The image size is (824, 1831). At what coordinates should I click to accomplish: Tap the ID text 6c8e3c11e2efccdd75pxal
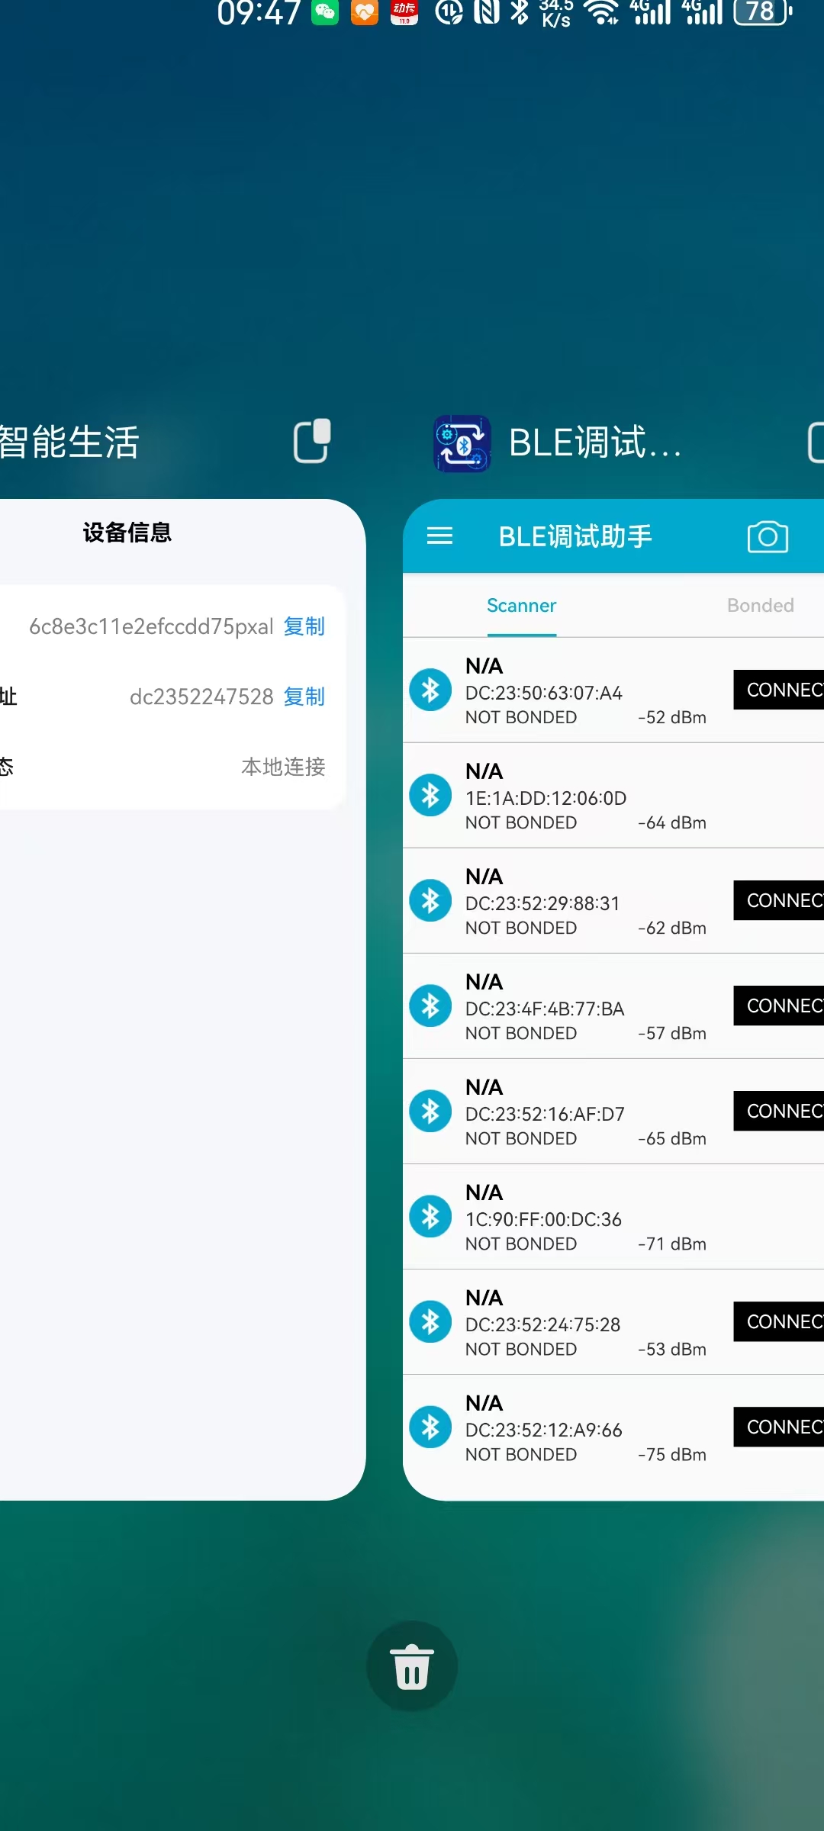(x=151, y=626)
